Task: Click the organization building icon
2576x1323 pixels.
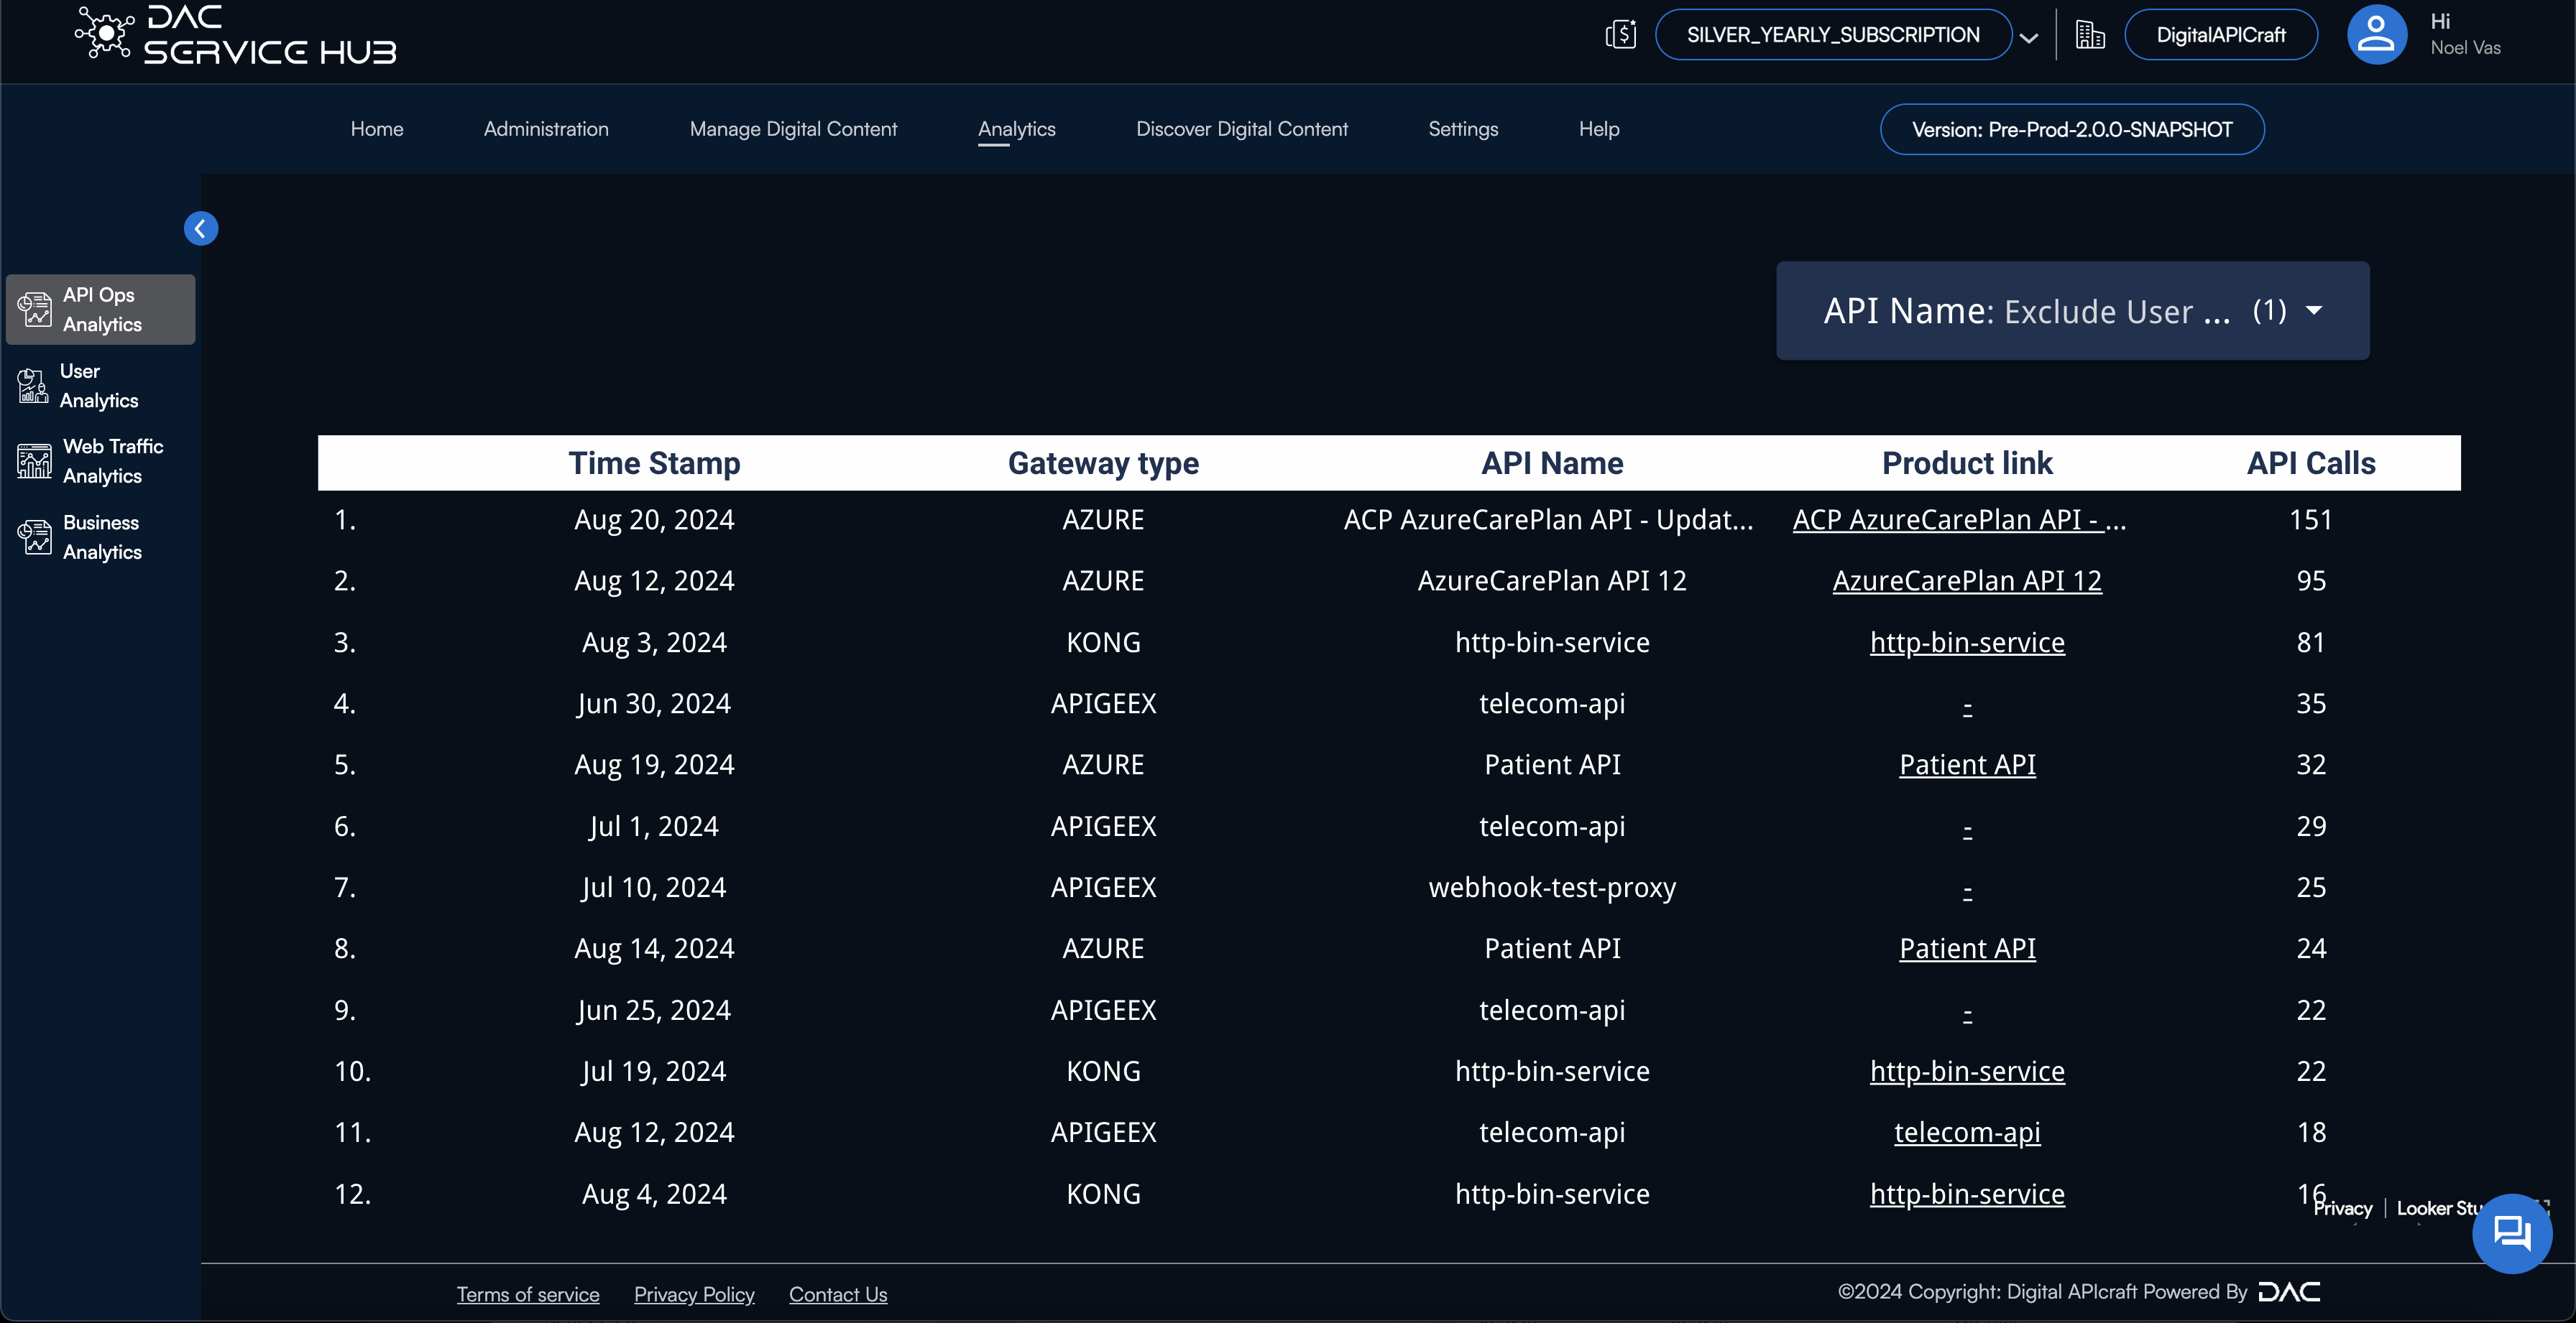Action: click(2089, 35)
